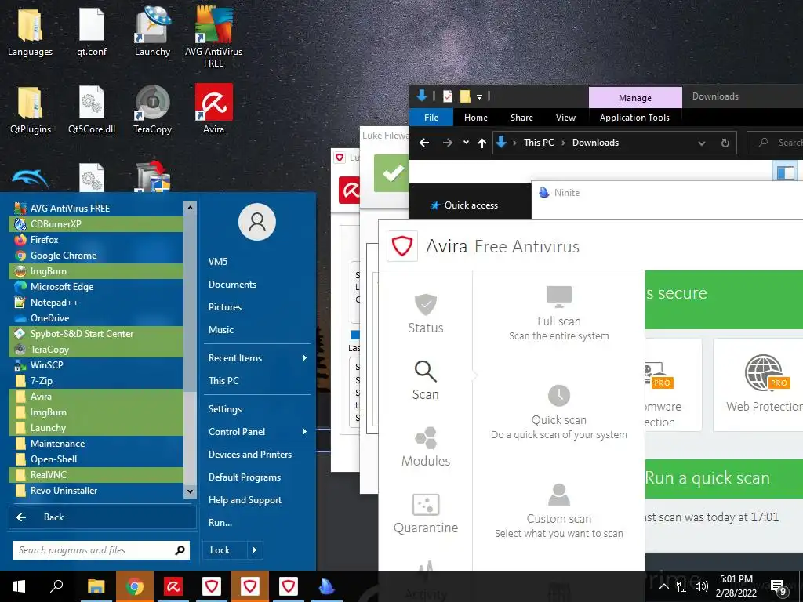The height and width of the screenshot is (602, 803).
Task: Open the Avira umbrella taskbar icon
Action: pos(173,586)
